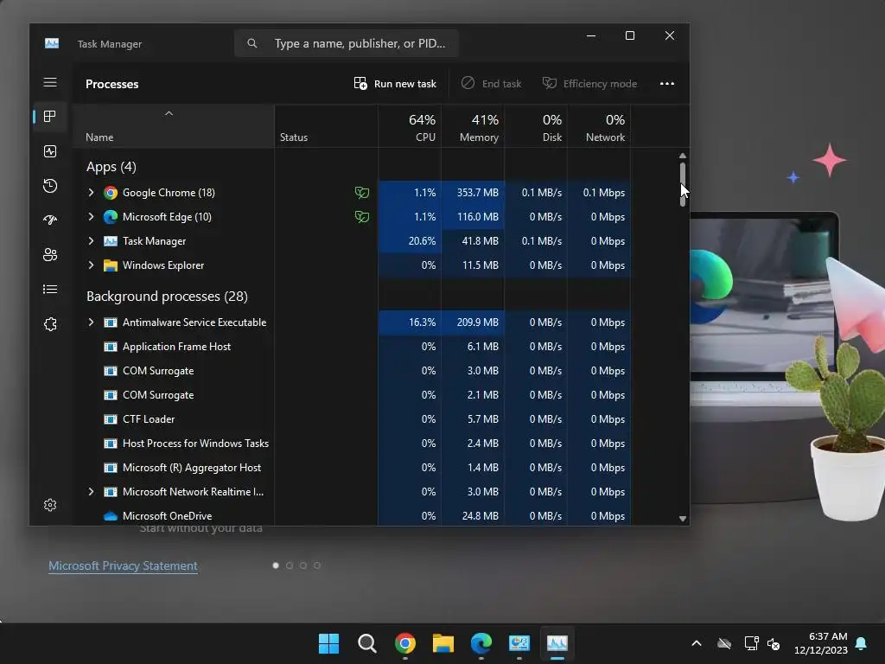
Task: Click the Windows Explorer folder icon in list
Action: click(x=111, y=265)
